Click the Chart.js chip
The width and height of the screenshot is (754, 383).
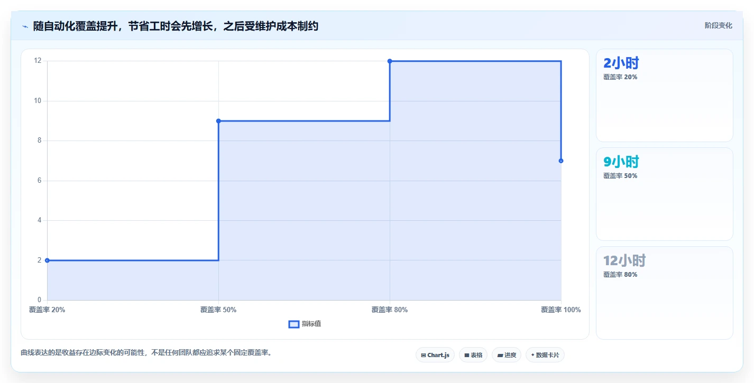(435, 355)
